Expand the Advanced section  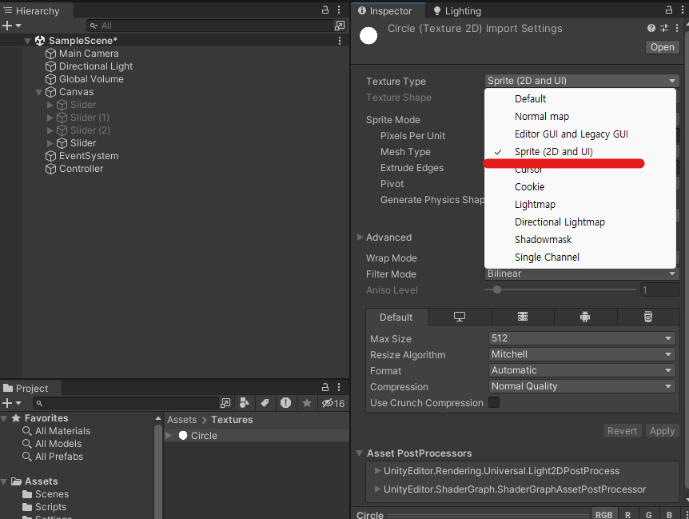(360, 238)
